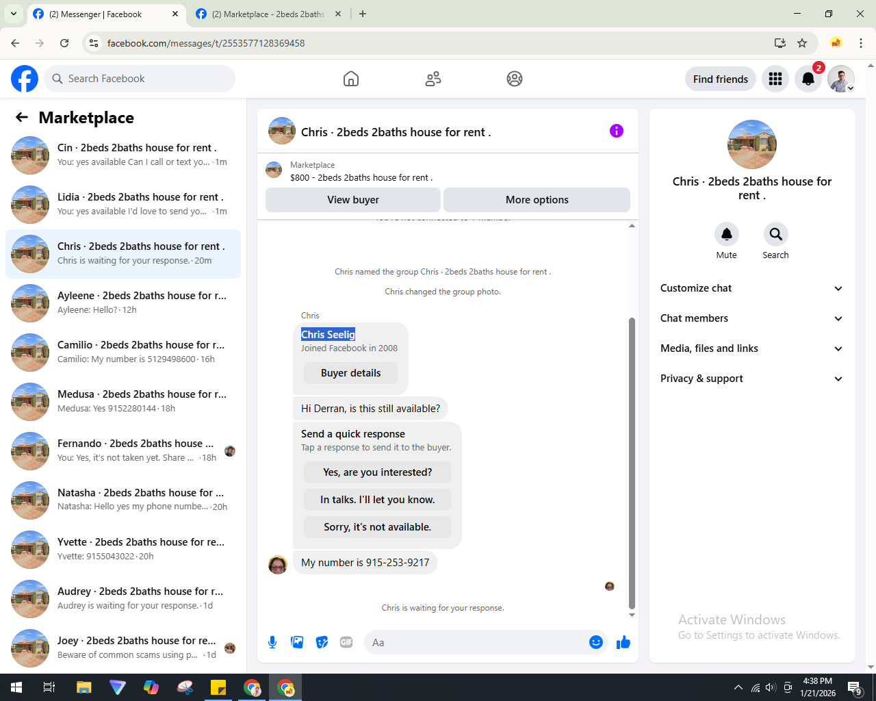Click the install app icon in address bar
Viewport: 876px width, 701px height.
click(780, 43)
